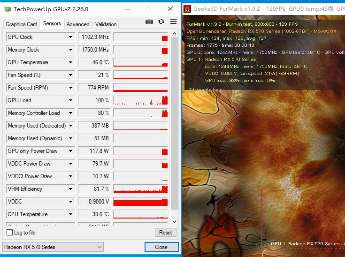Click FurMark OpenGL renderer info line
This screenshot has width=345, height=257.
(261, 31)
